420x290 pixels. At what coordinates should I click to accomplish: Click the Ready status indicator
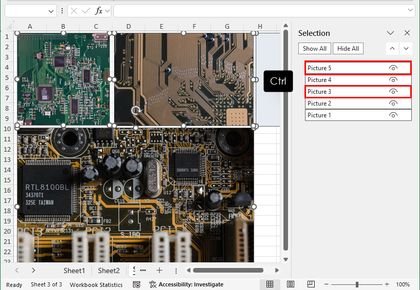click(14, 285)
